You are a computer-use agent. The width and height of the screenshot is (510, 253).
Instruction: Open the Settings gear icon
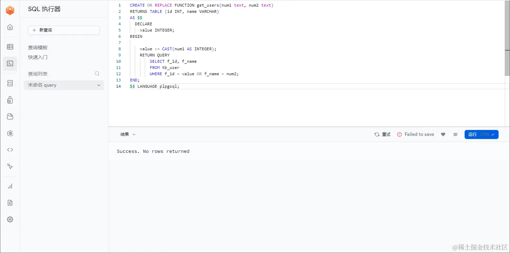[x=10, y=219]
